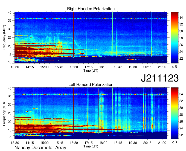Click the 15:00 time tick on Right Handed plot
The image size is (186, 151).
click(x=44, y=67)
